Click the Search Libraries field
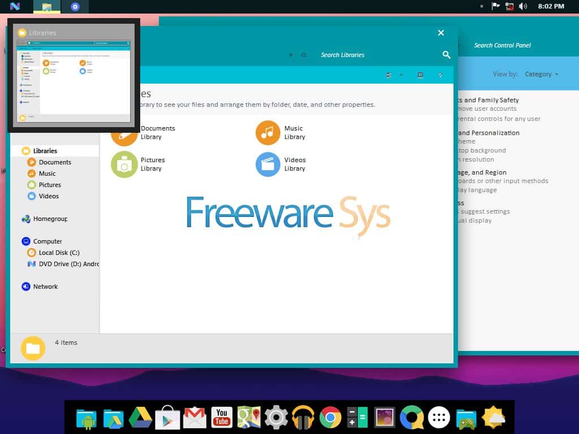This screenshot has height=434, width=579. [x=377, y=55]
